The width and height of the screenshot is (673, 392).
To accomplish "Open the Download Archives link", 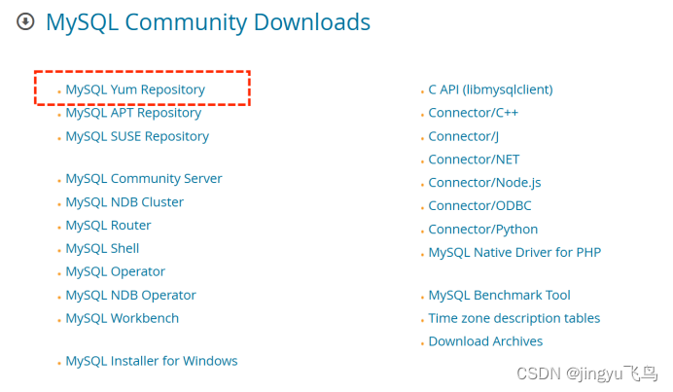I will click(x=485, y=341).
